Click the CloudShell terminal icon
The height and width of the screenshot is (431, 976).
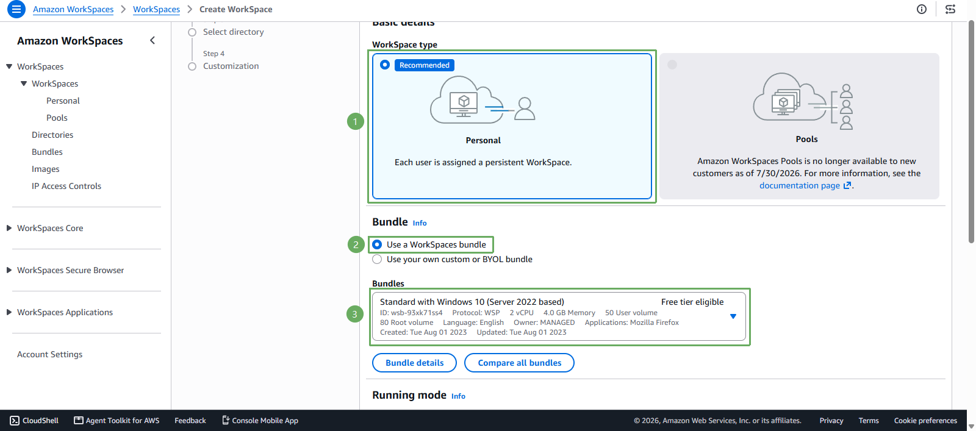pos(15,421)
